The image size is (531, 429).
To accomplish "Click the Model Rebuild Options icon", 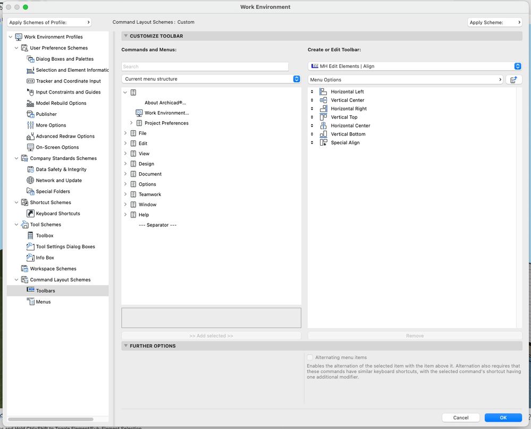I will pyautogui.click(x=30, y=103).
